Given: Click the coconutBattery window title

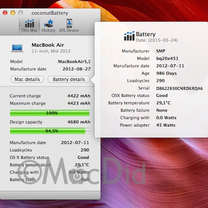Looking at the screenshot, I should pos(50,13).
